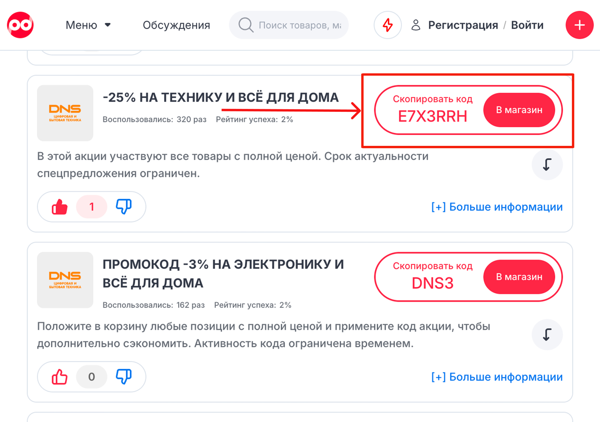
Task: Focus the product search field
Action: tap(300, 25)
